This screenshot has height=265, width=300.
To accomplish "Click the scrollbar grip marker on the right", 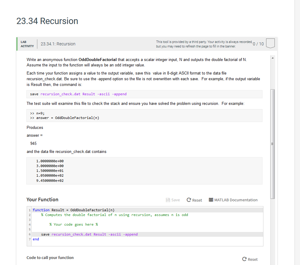I will [x=272, y=144].
